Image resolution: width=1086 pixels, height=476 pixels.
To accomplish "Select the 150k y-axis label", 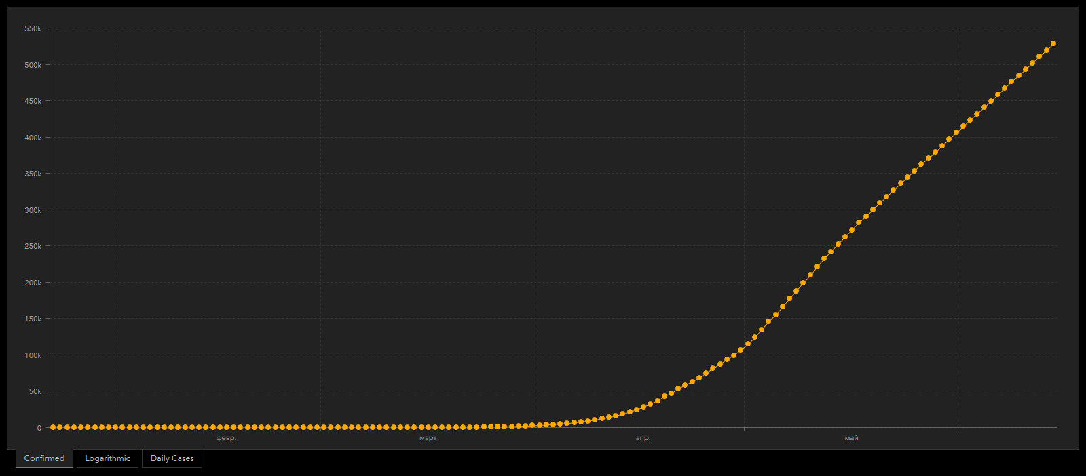I will (33, 319).
